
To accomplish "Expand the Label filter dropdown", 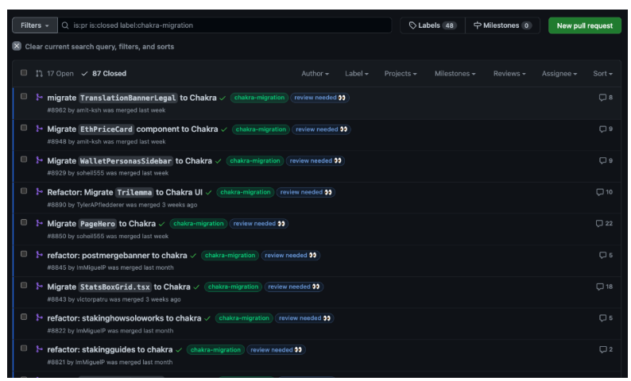I will click(357, 74).
